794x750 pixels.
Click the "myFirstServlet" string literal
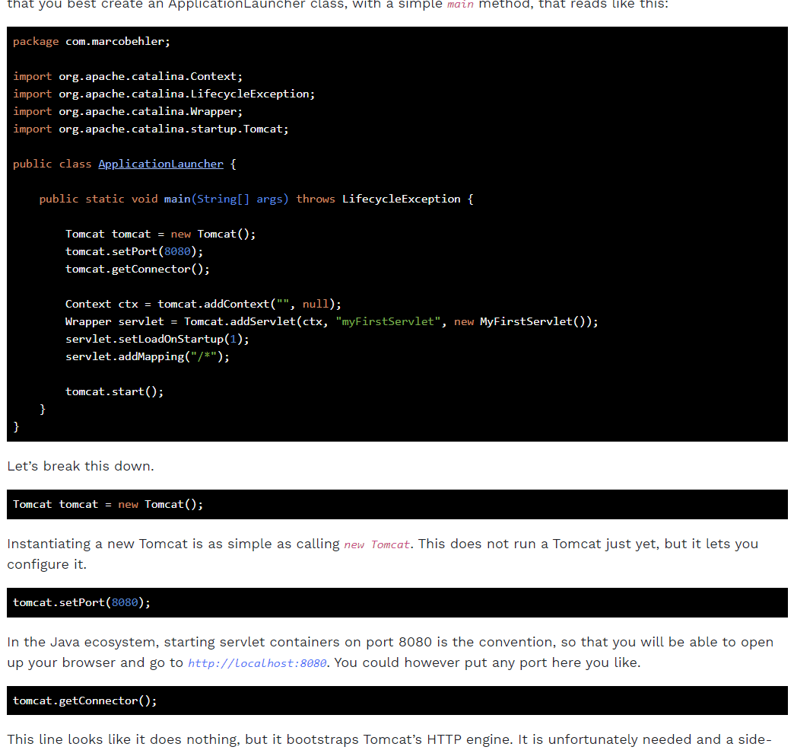click(388, 321)
